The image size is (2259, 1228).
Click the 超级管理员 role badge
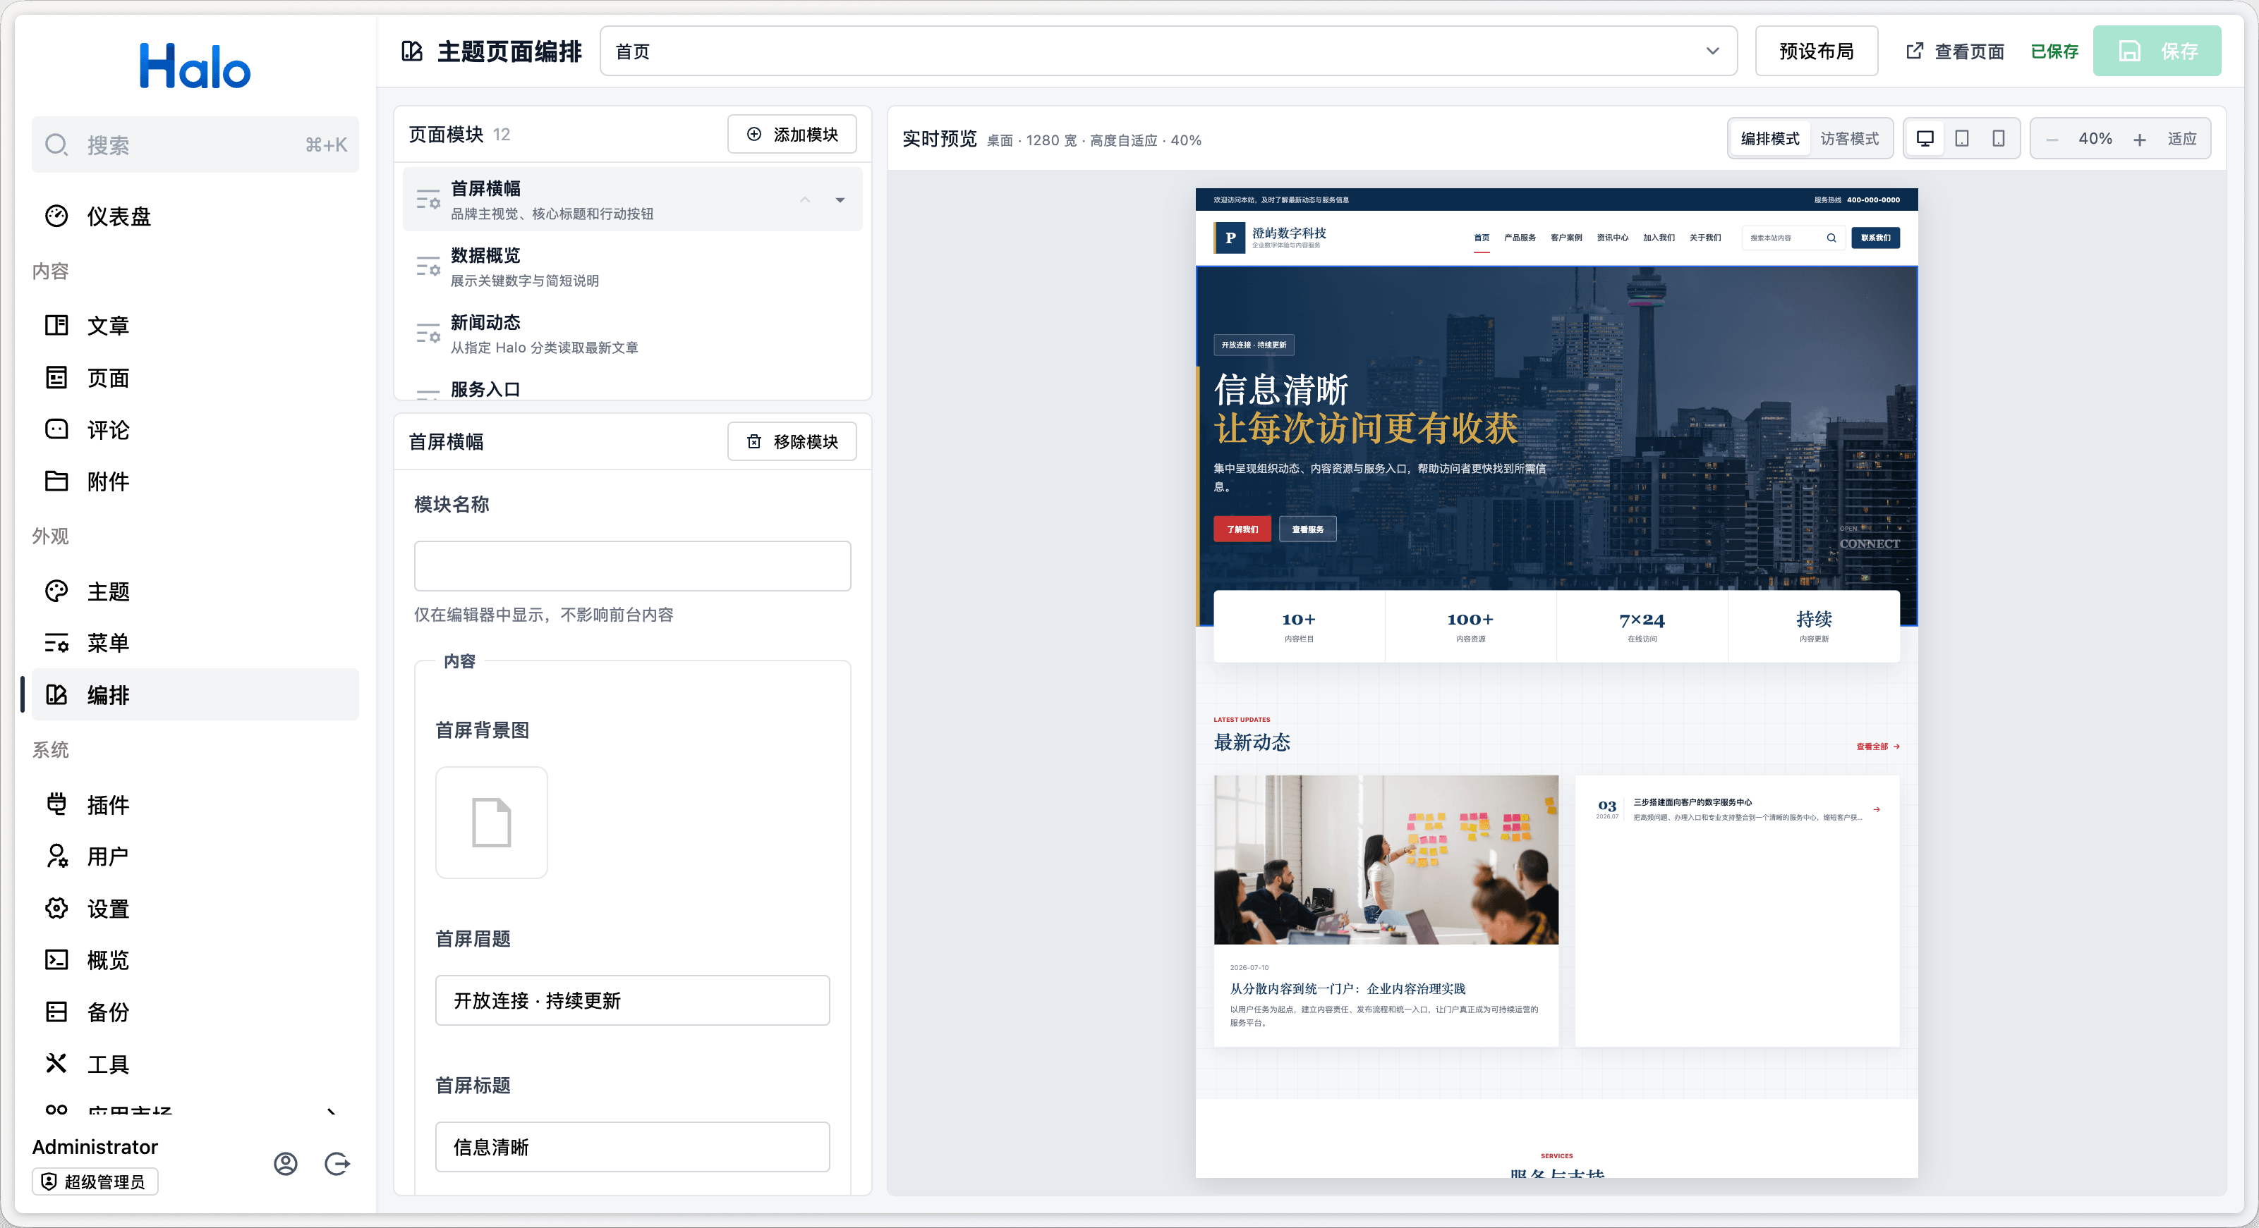coord(95,1181)
